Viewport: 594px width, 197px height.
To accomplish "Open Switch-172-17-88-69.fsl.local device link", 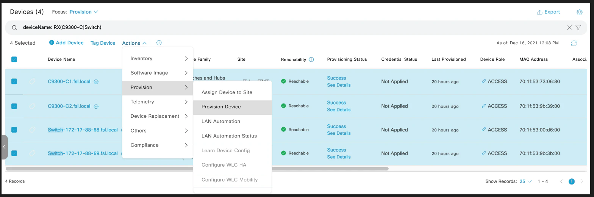I will (x=83, y=153).
